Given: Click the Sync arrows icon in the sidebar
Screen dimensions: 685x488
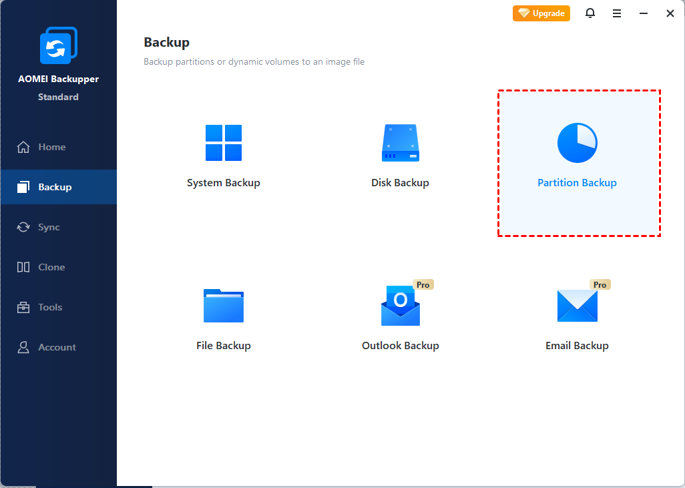Looking at the screenshot, I should pyautogui.click(x=23, y=227).
